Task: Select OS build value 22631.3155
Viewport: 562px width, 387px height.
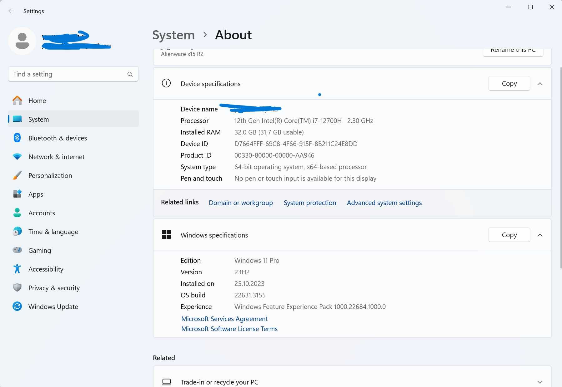Action: (250, 295)
